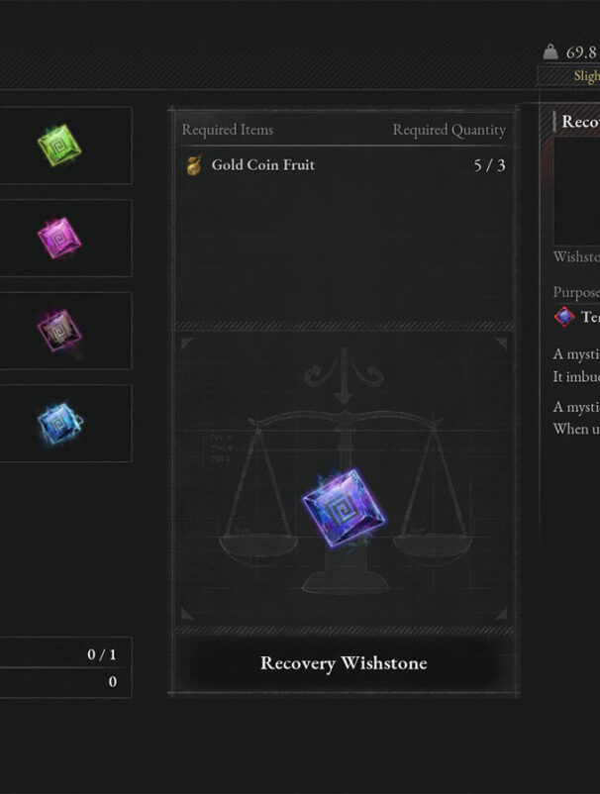Click the large Recovery Wishstone gem

(x=344, y=508)
